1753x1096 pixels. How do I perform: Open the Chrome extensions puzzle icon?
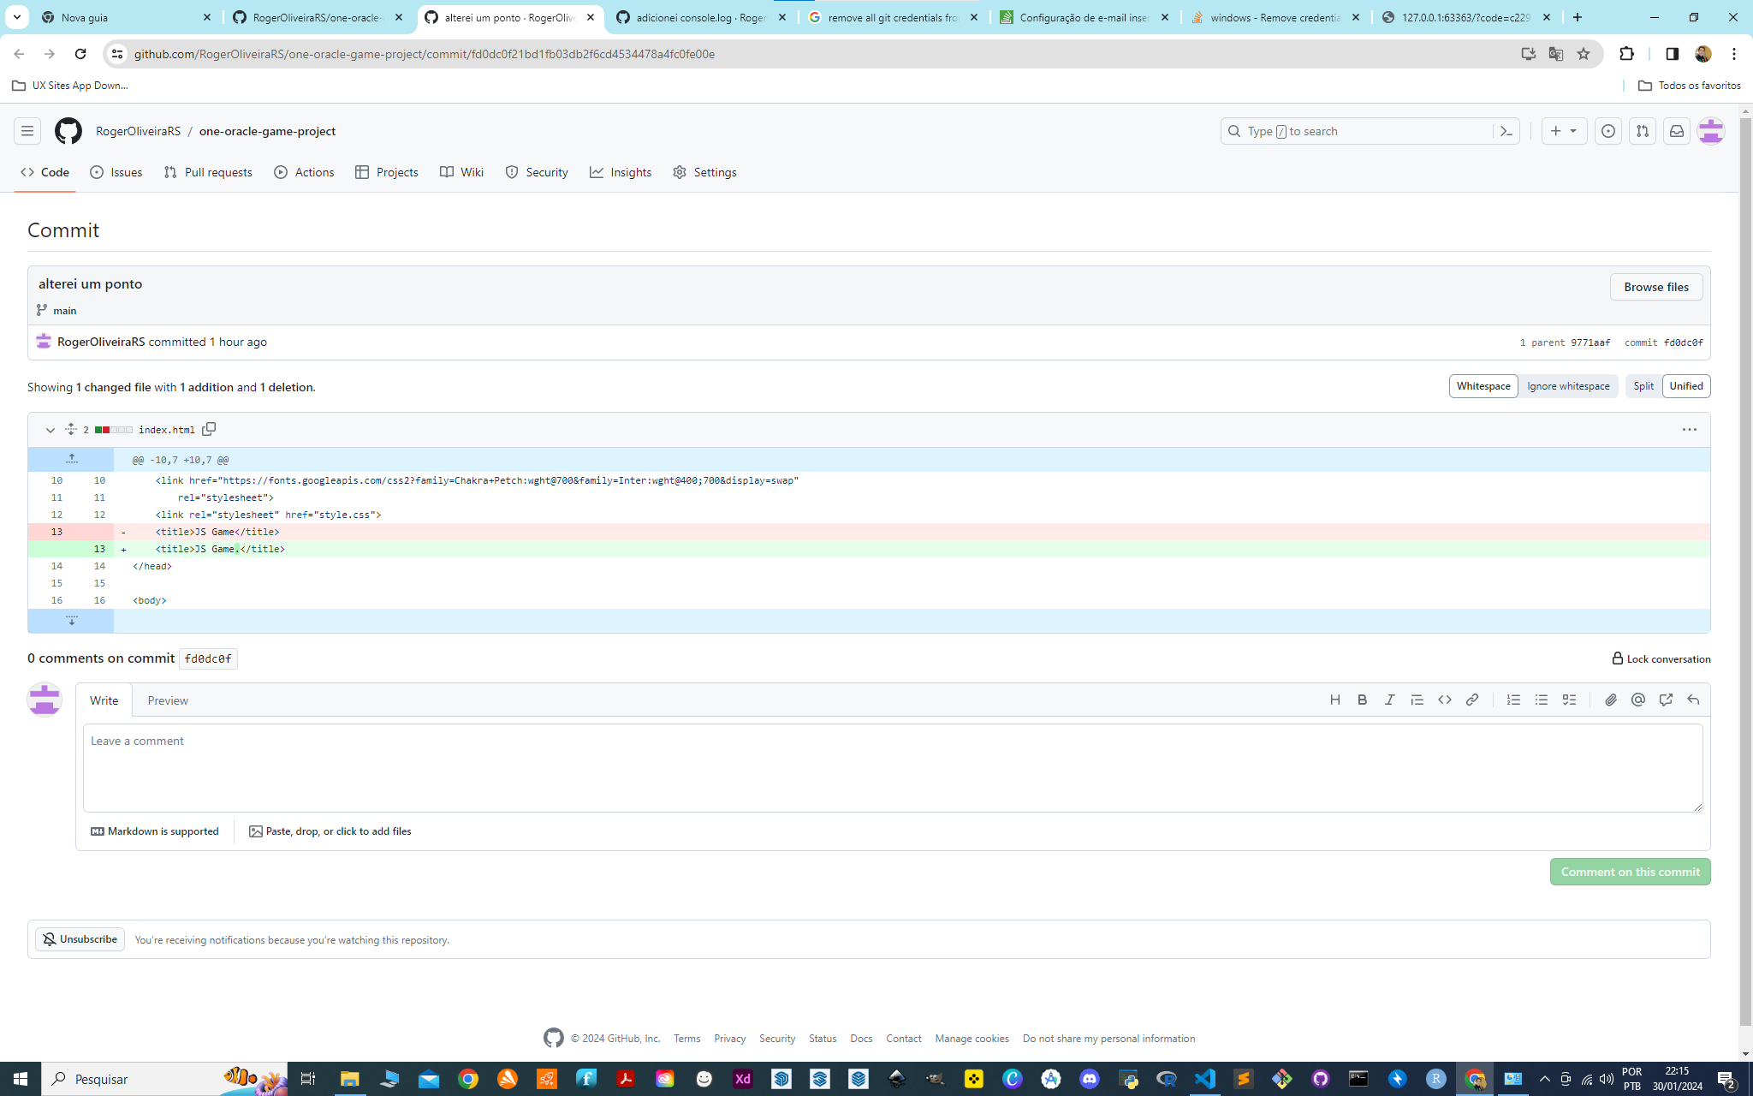coord(1627,54)
